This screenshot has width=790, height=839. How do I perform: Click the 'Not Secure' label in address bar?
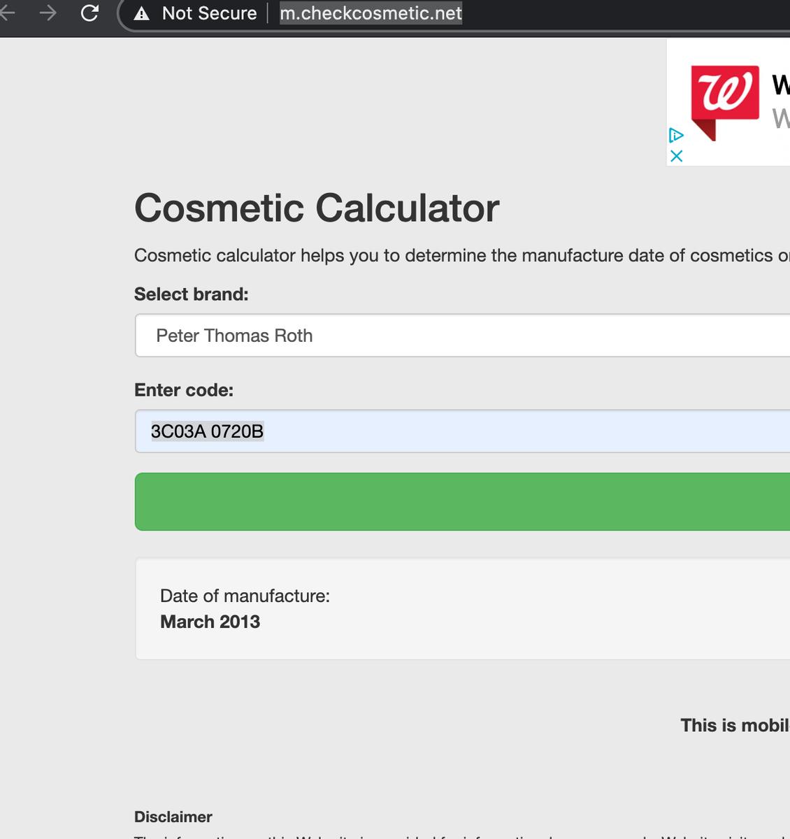209,13
